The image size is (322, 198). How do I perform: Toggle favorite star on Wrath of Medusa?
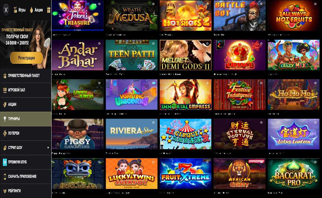(153, 4)
